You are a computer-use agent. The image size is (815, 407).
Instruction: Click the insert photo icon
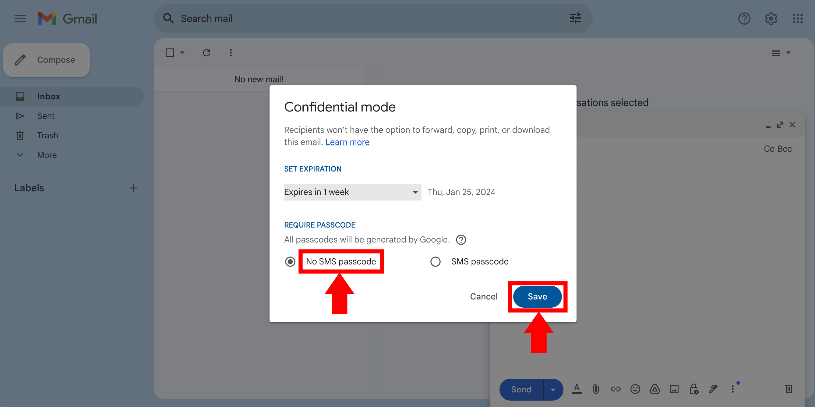tap(674, 389)
